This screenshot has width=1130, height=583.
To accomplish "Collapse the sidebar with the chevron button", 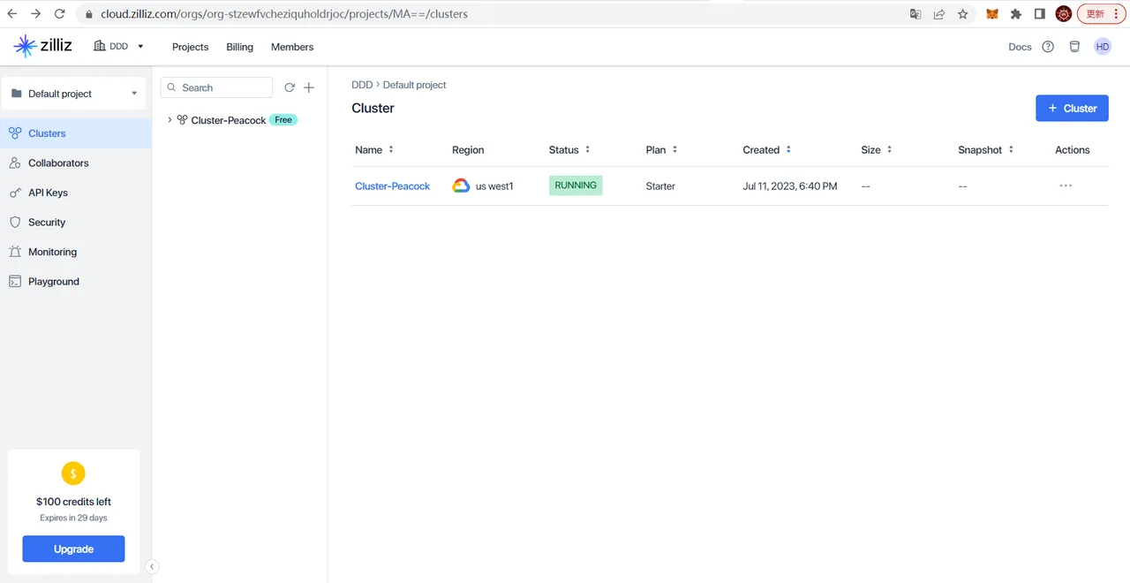I will pos(152,567).
